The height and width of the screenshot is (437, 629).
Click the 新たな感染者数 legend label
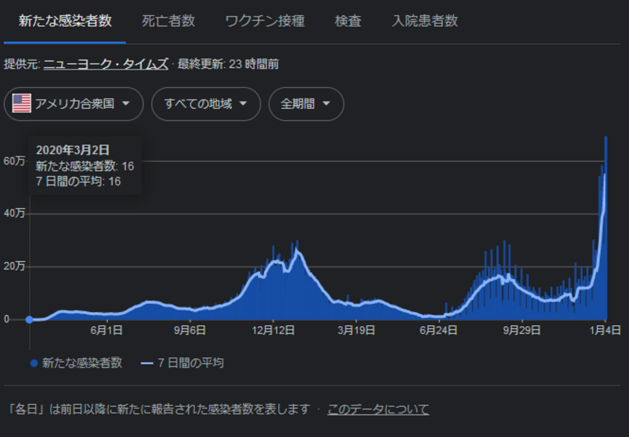82,363
